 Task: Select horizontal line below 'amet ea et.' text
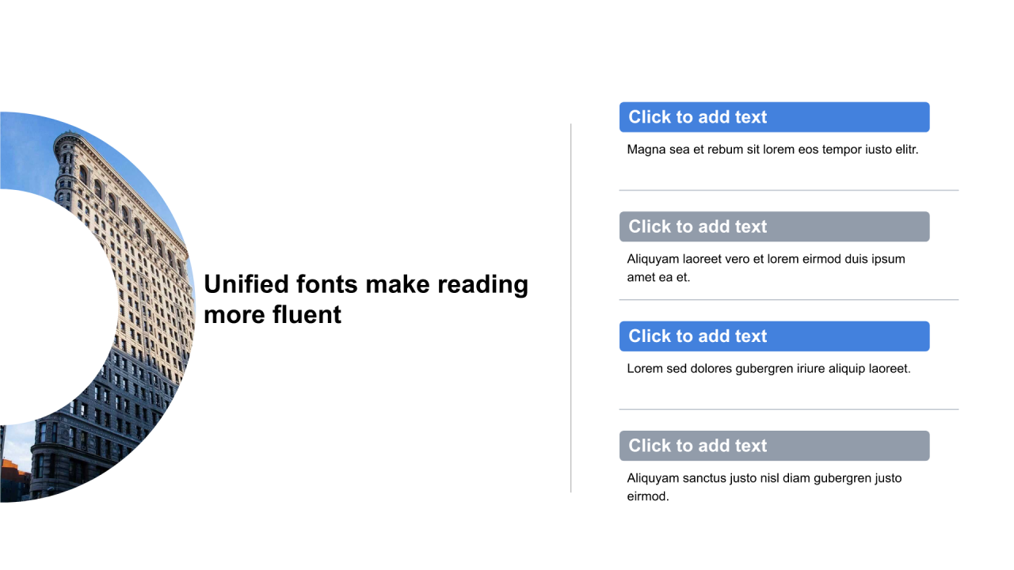788,300
